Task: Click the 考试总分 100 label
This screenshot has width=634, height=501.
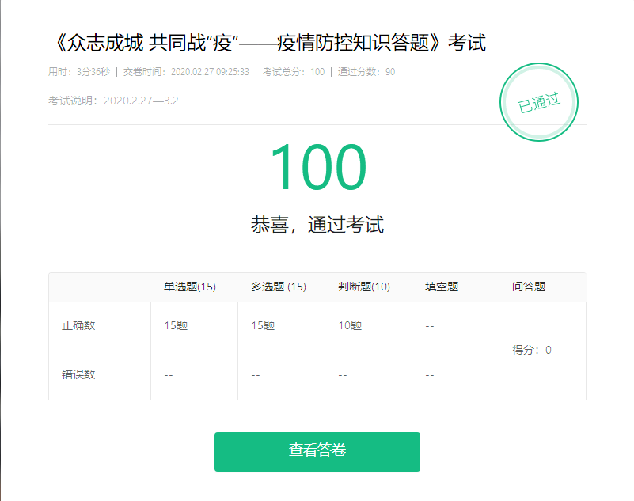Action: [x=293, y=72]
